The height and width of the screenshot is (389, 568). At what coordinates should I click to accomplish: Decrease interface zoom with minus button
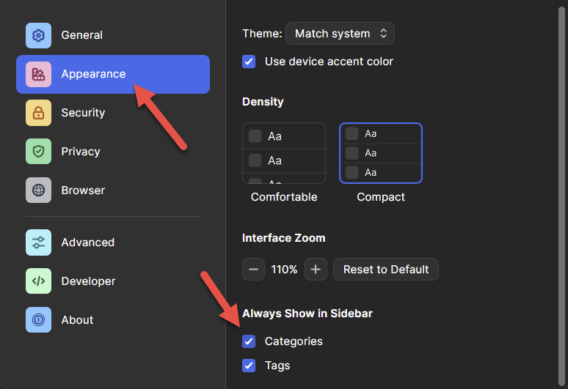(253, 270)
